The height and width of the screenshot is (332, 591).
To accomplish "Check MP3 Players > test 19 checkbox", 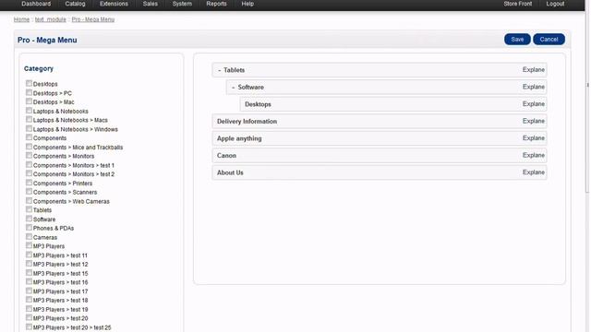I will (29, 309).
